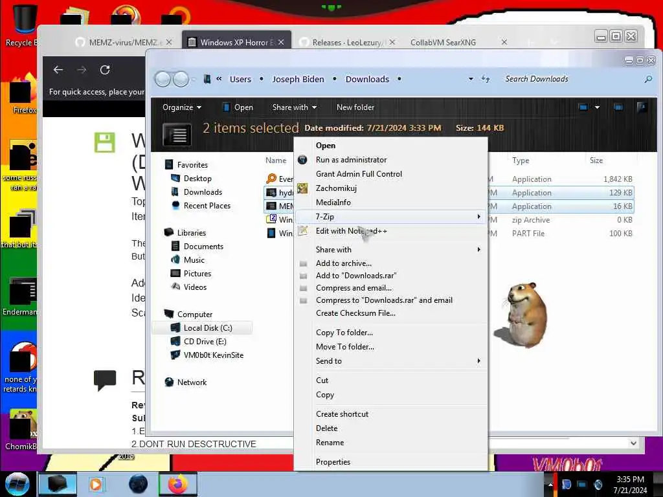Sort files by the Type column

click(x=520, y=160)
